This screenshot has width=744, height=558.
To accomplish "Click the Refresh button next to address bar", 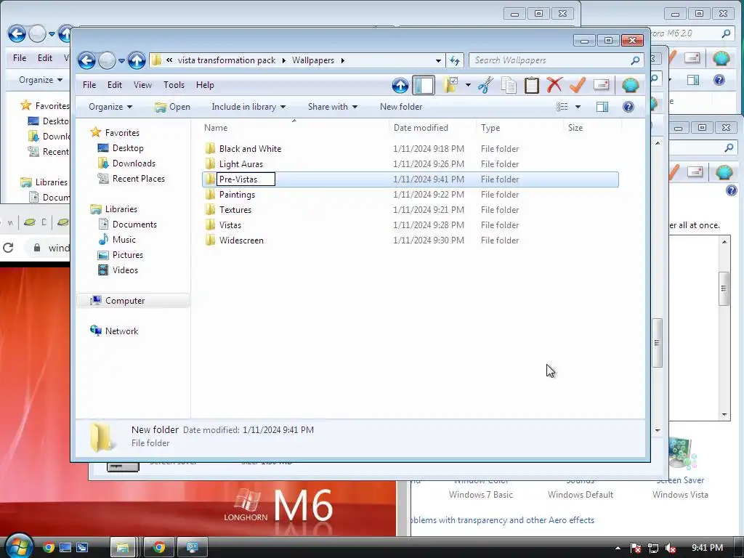I will click(x=455, y=60).
